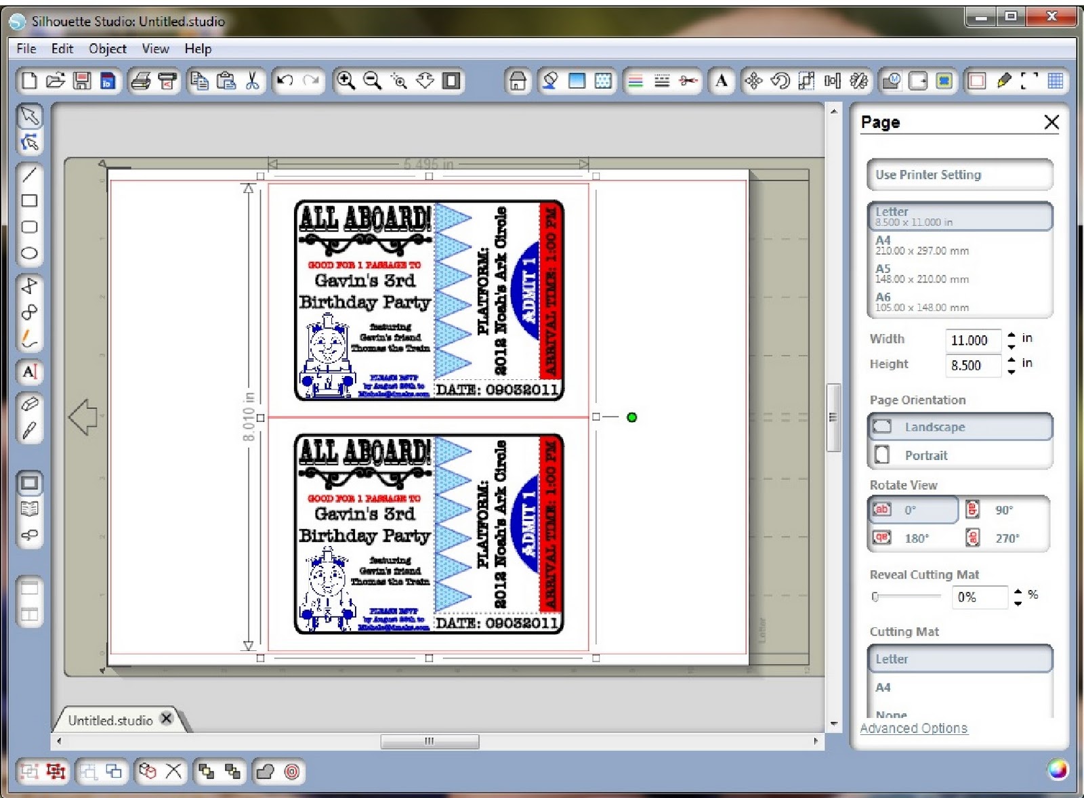Screen dimensions: 1084x798
Task: Select Letter cutting mat option
Action: (960, 658)
